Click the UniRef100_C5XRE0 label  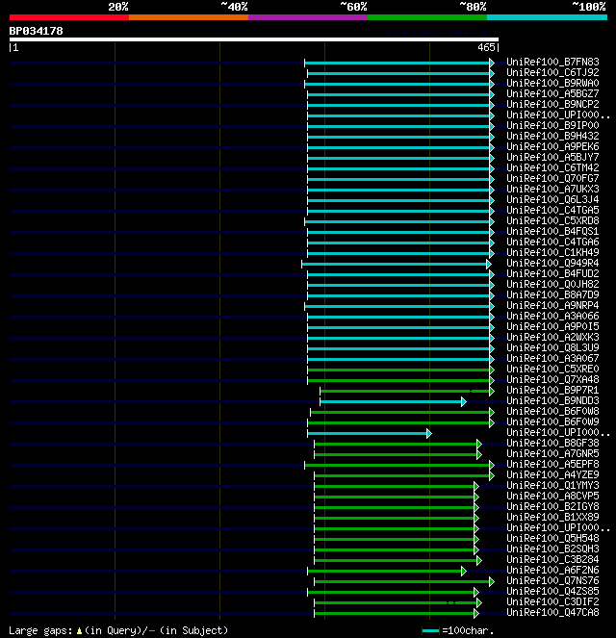coord(552,369)
